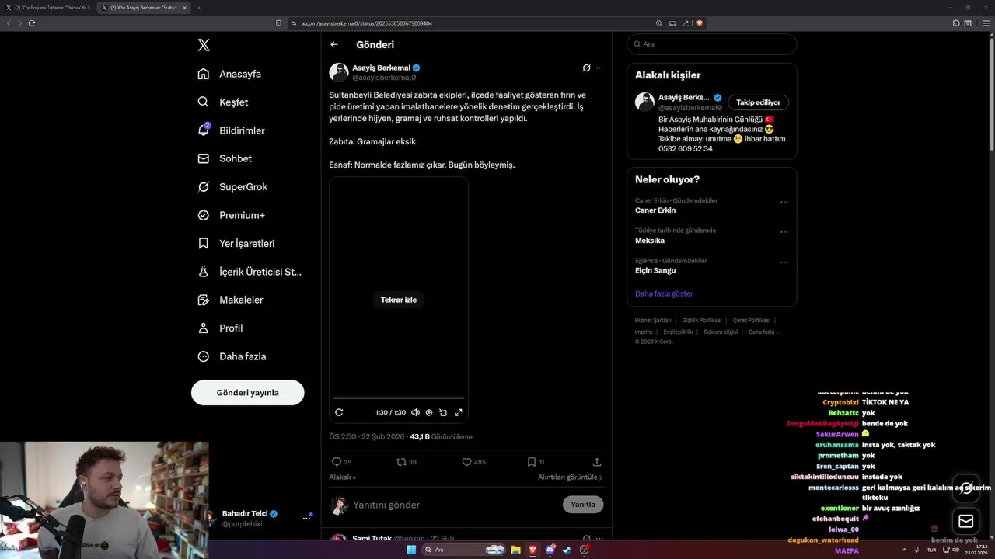Screen dimensions: 995x559
Task: Open options for Caner Erkin trend
Action: 784,202
